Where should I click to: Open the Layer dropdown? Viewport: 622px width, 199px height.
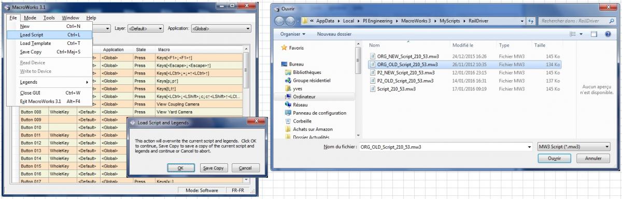[x=146, y=28]
